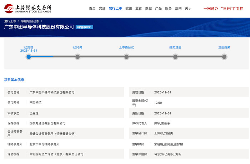
Task: Click the 注册结果 progress step dot
Action: (224, 57)
